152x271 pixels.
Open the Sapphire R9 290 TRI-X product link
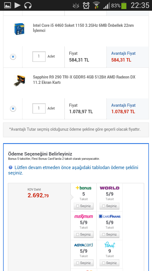coord(84,80)
